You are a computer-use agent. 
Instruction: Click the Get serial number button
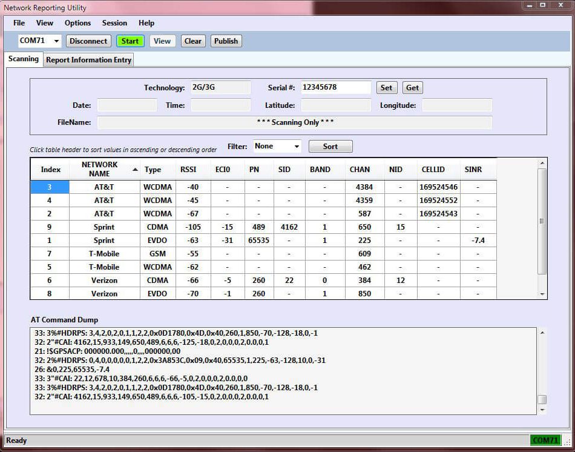point(412,88)
